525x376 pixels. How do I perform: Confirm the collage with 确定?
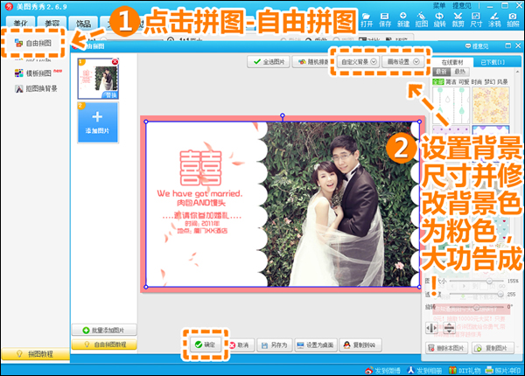pyautogui.click(x=206, y=345)
